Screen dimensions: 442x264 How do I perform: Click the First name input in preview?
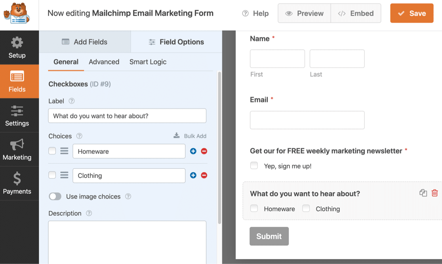277,58
